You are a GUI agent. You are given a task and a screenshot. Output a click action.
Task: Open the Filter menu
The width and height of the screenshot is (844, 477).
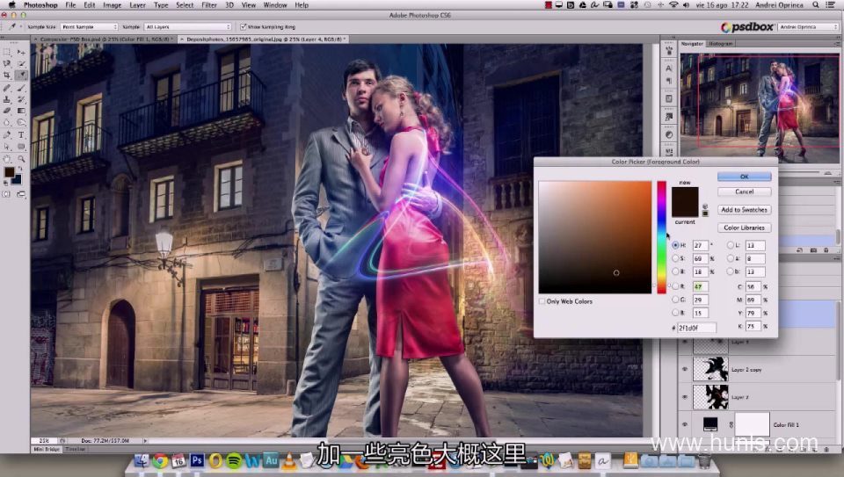click(209, 5)
